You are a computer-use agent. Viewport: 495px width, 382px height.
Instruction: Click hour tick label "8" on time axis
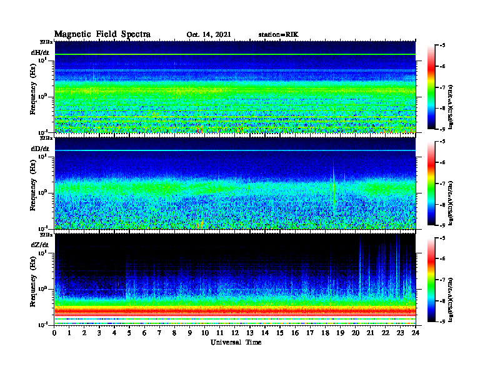pyautogui.click(x=174, y=333)
